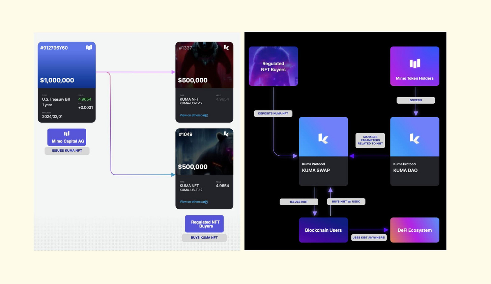The image size is (491, 284).
Task: Click the $500,000 amount on card #1337
Action: [x=193, y=80]
